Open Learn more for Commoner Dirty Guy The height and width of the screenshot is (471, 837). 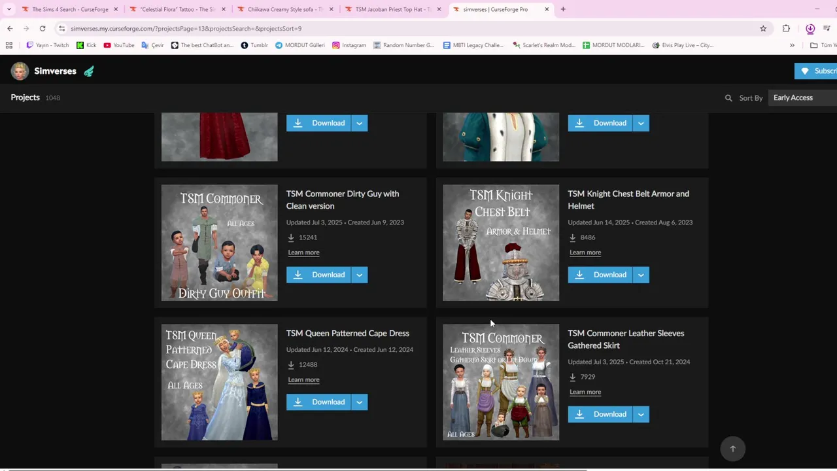tap(303, 253)
